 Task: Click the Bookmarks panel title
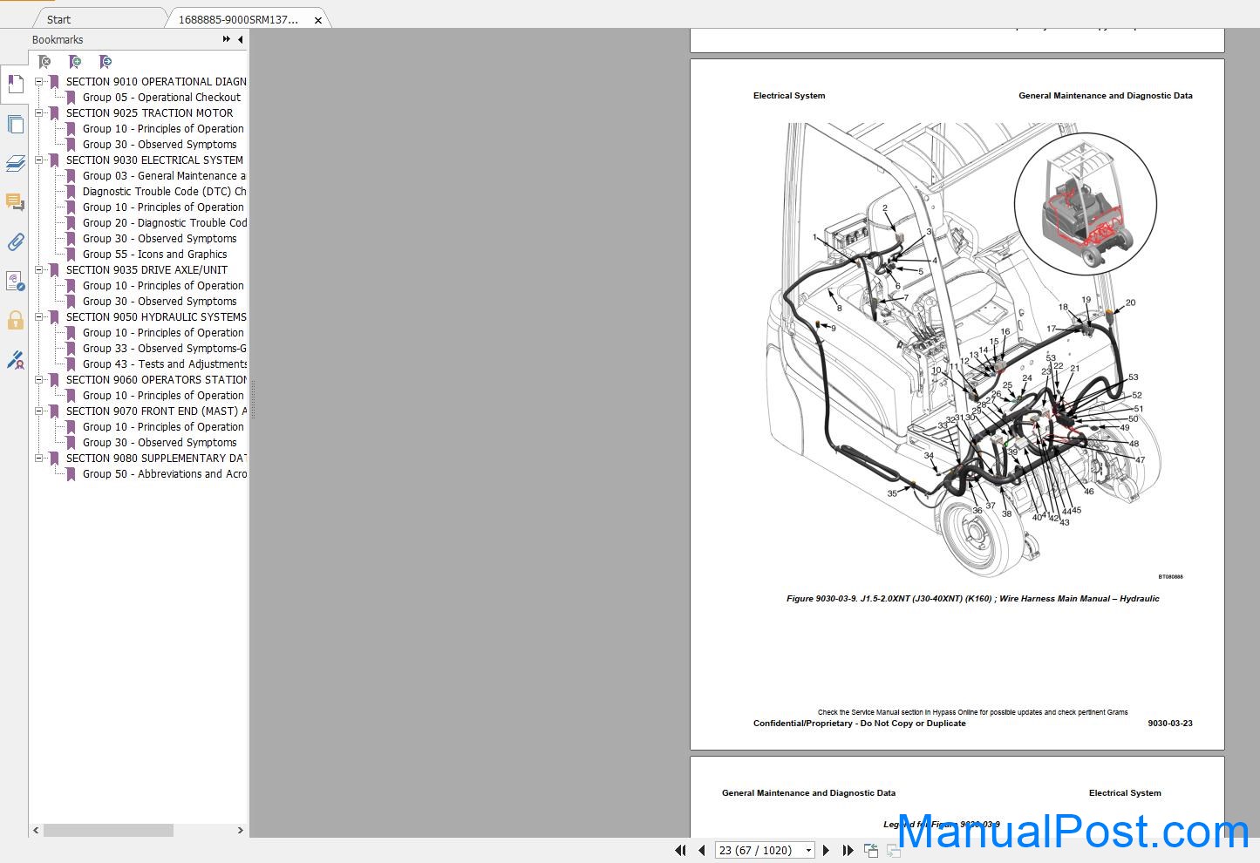point(58,39)
